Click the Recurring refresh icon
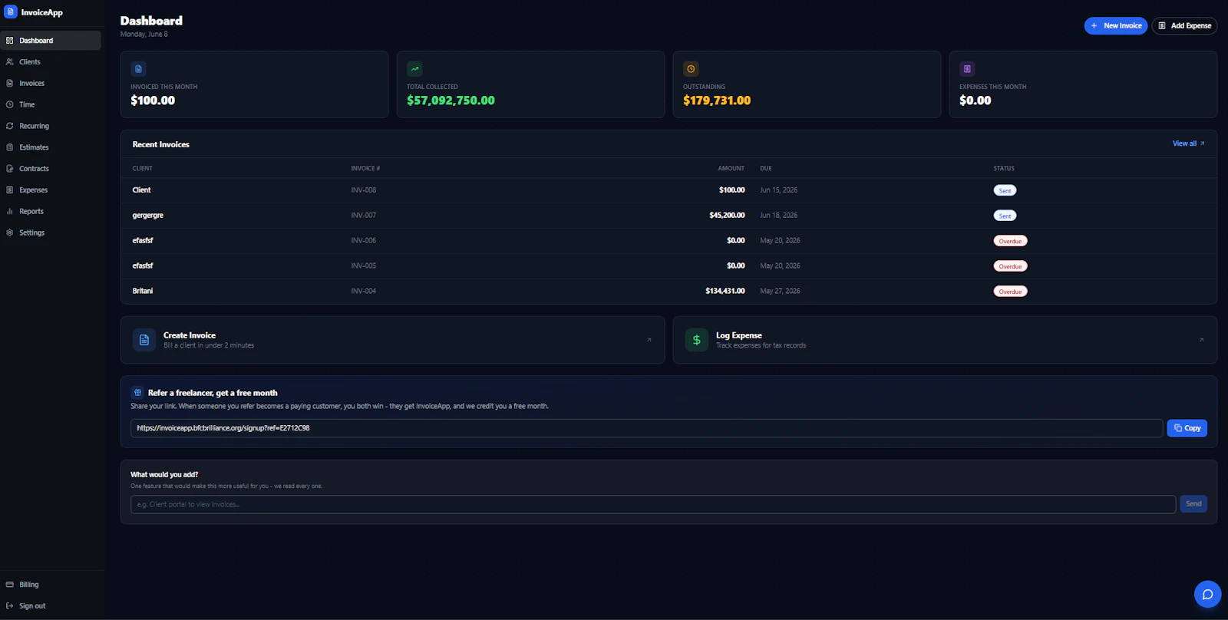1228x620 pixels. pos(10,126)
